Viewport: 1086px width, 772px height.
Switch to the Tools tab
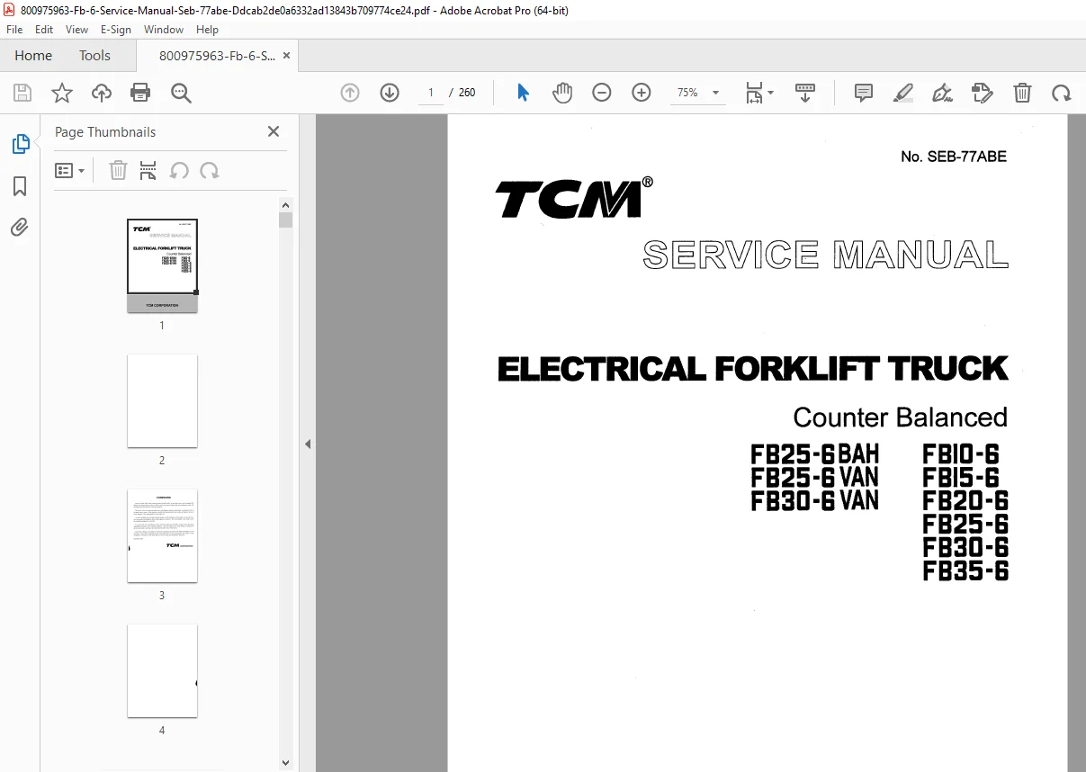pos(94,56)
